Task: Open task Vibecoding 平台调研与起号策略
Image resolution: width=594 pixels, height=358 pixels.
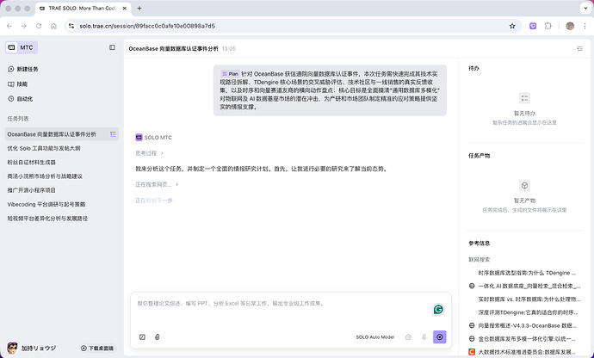Action: click(x=46, y=204)
